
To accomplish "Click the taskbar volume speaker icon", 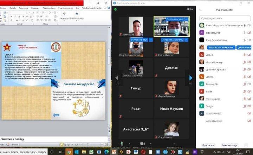I will pyautogui.click(x=219, y=152).
